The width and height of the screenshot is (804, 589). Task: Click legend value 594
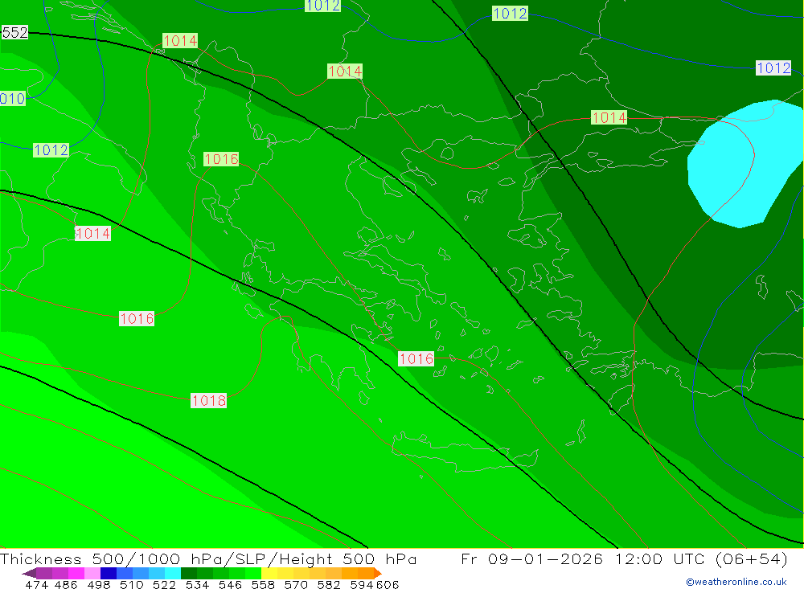click(x=362, y=585)
